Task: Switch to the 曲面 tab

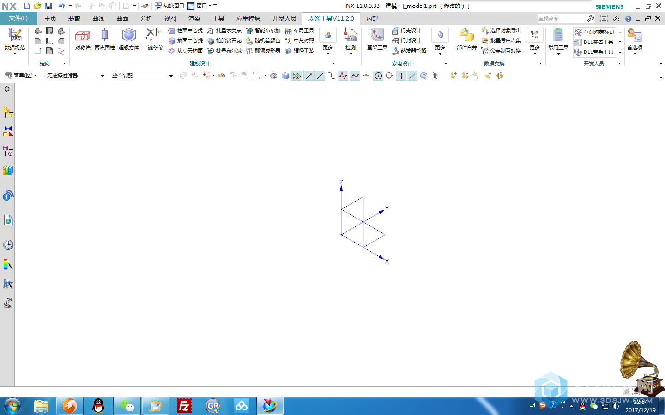Action: pyautogui.click(x=122, y=18)
